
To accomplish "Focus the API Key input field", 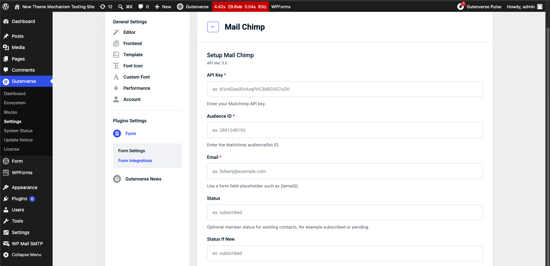I will (345, 89).
